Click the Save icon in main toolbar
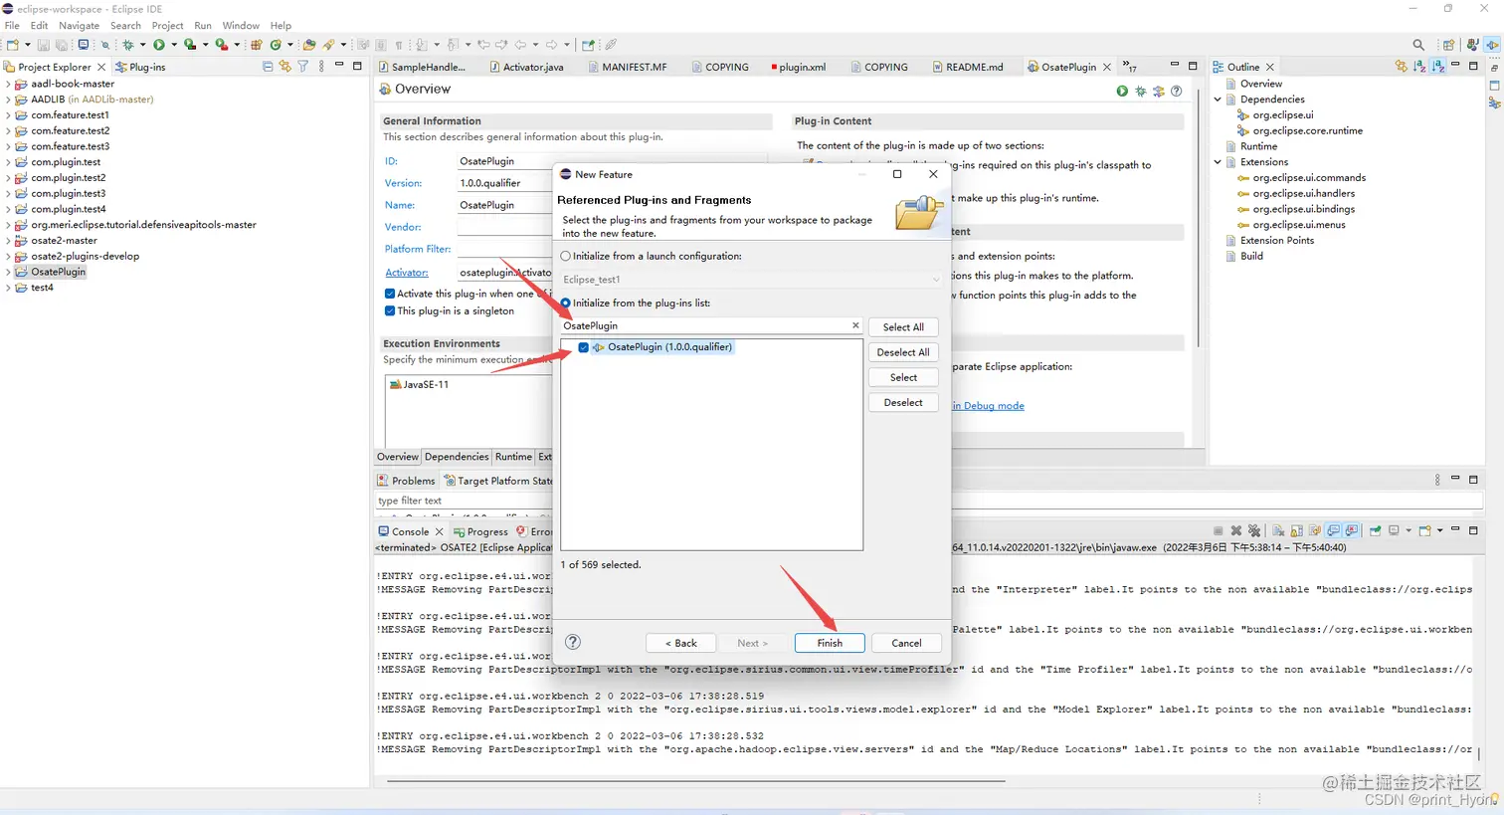Screen dimensions: 1504x815 click(43, 44)
